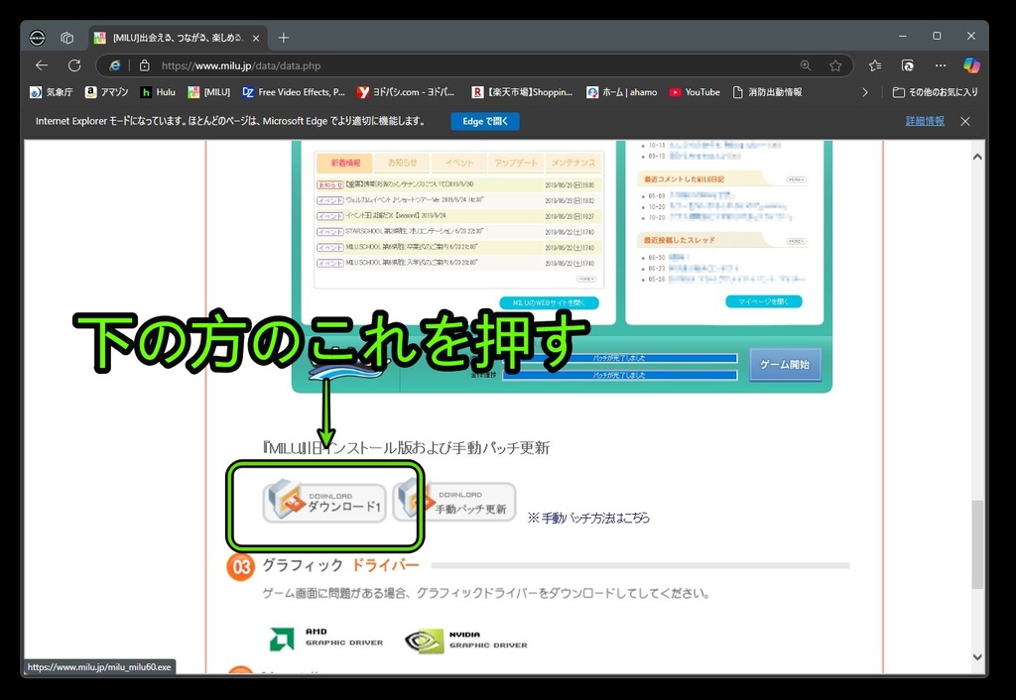Click the lower patch progress bar
The image size is (1016, 700).
coord(619,376)
